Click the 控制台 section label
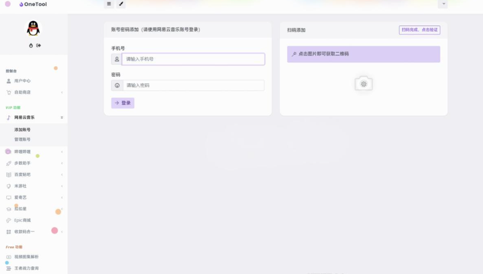This screenshot has width=483, height=274. coord(11,71)
